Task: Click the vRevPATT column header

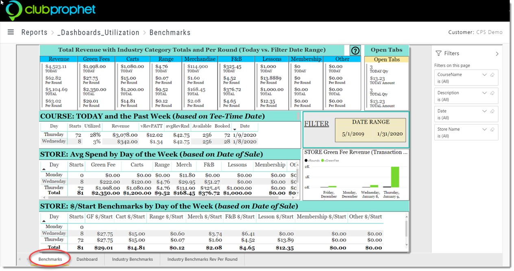Action: pos(152,126)
